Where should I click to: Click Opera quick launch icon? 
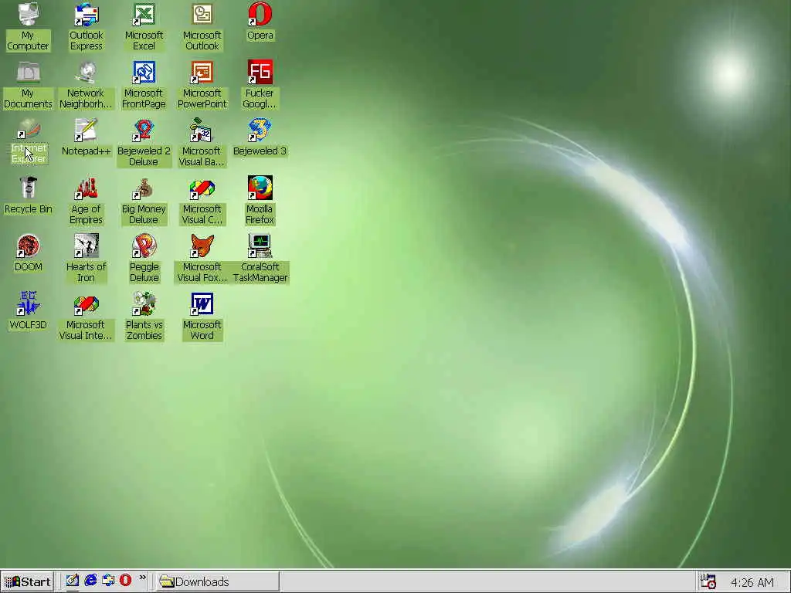click(126, 581)
